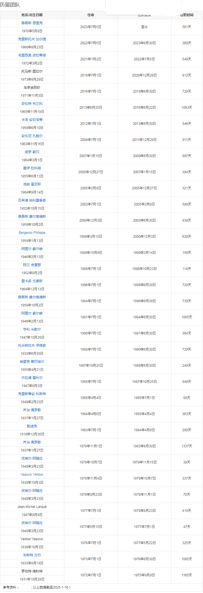Click the 姓名/出生日期 column header

(x=32, y=15)
